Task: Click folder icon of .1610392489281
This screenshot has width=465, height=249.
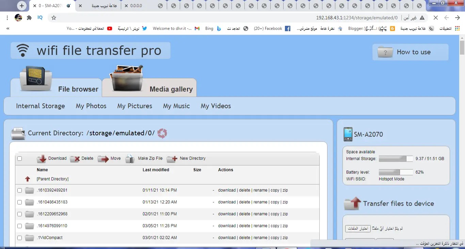Action: (x=30, y=190)
